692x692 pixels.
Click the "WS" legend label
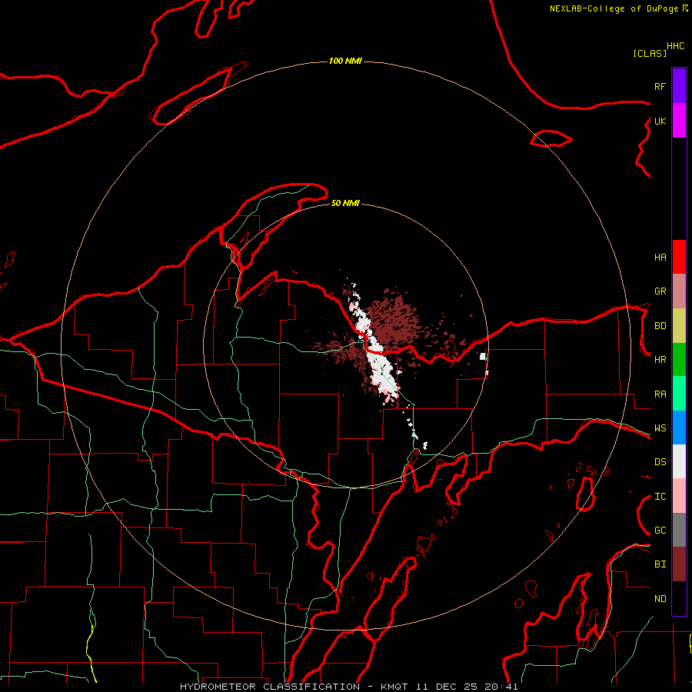coord(660,428)
